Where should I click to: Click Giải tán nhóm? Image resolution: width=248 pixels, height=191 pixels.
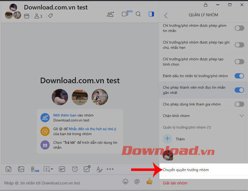(x=175, y=183)
